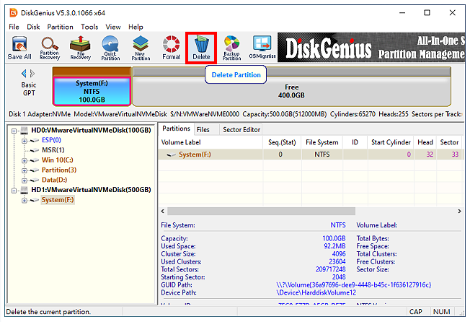470x322 pixels.
Task: Select HD0:VMwareVirtualNVMeDisk(100GB) disk
Action: [91, 130]
